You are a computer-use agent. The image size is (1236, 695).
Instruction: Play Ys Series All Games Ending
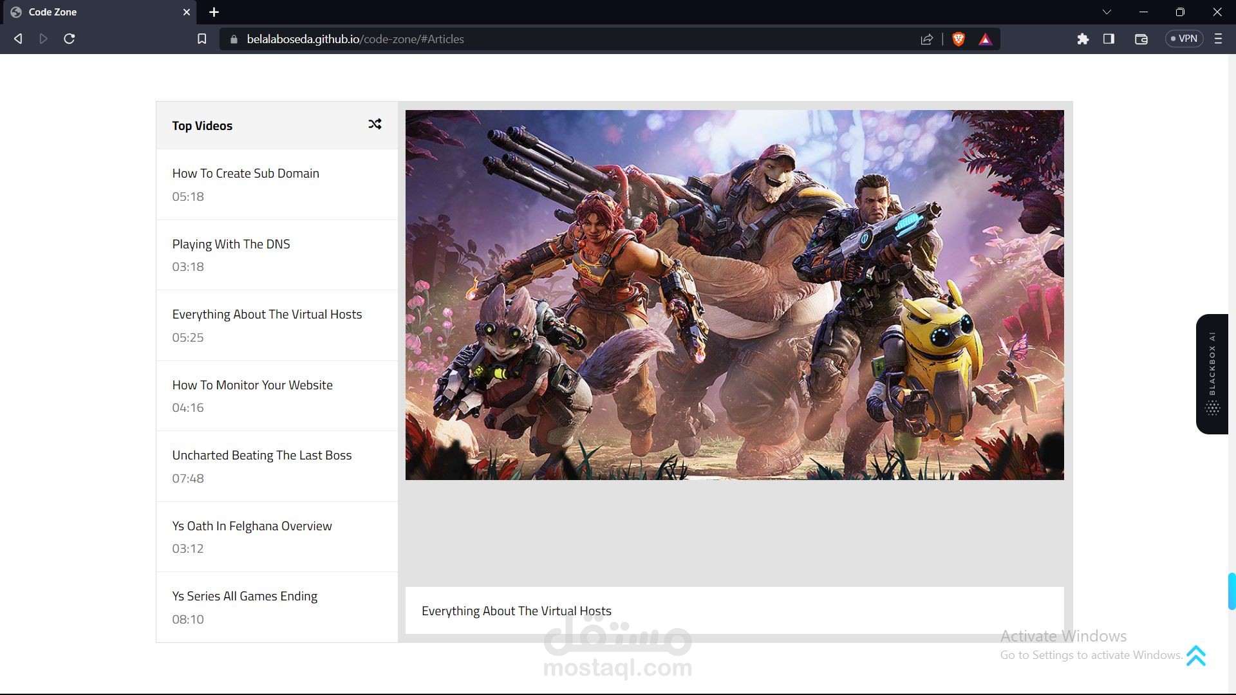pyautogui.click(x=277, y=607)
